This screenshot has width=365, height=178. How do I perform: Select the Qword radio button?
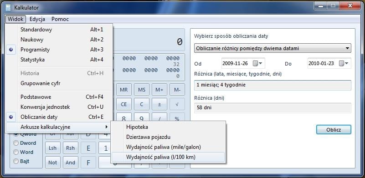[x=25, y=134]
